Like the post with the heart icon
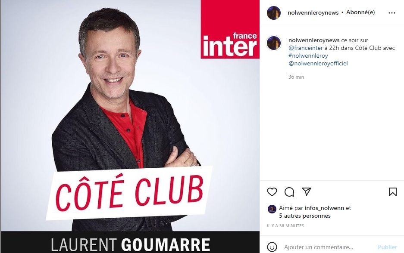Viewport: 404px width, 253px height. pyautogui.click(x=272, y=192)
